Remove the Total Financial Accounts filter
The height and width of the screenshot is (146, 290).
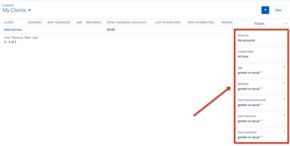[284, 99]
